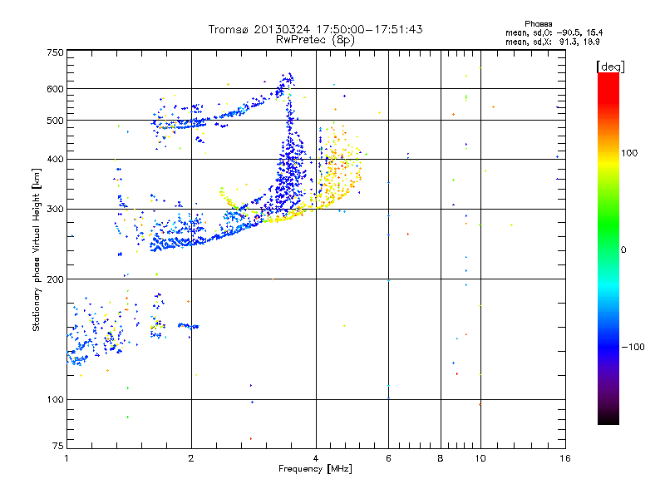Screen dimensions: 665x499
Task: Click the x-axis tick label '6'
Action: pos(388,458)
